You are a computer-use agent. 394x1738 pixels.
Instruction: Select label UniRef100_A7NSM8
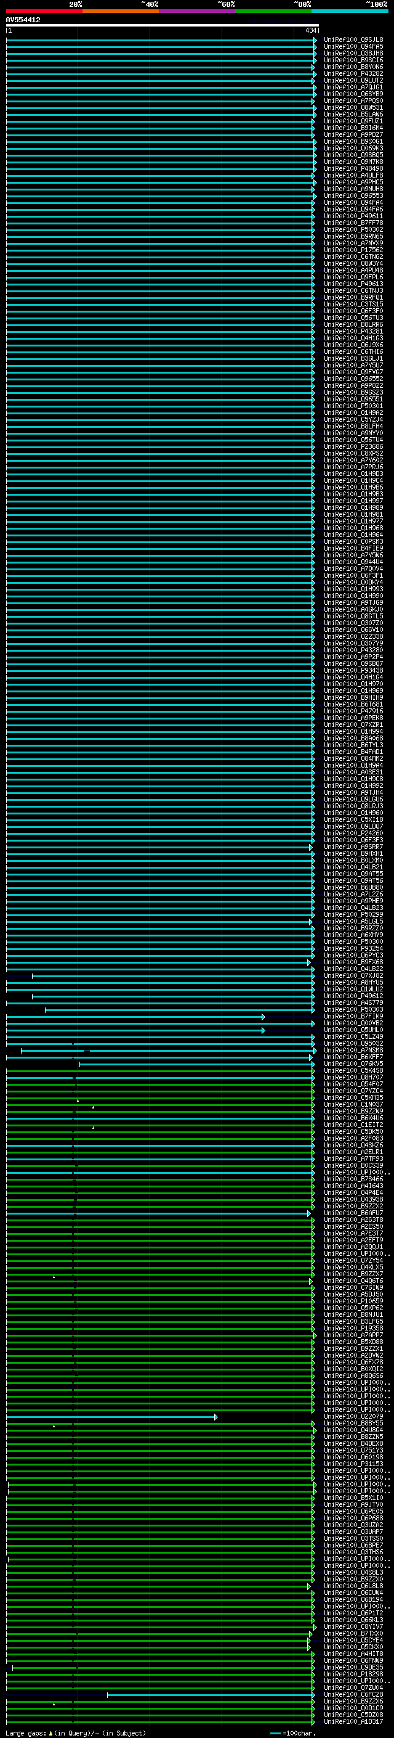(353, 1051)
